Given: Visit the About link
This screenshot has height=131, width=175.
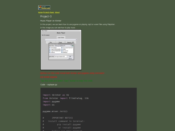Looking at the screenshot, I should [x=57, y=12].
